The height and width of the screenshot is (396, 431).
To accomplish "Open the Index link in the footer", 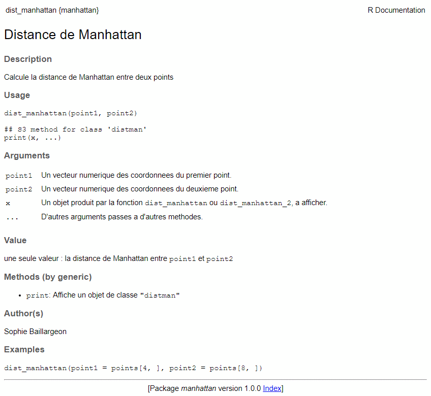I will [x=272, y=388].
